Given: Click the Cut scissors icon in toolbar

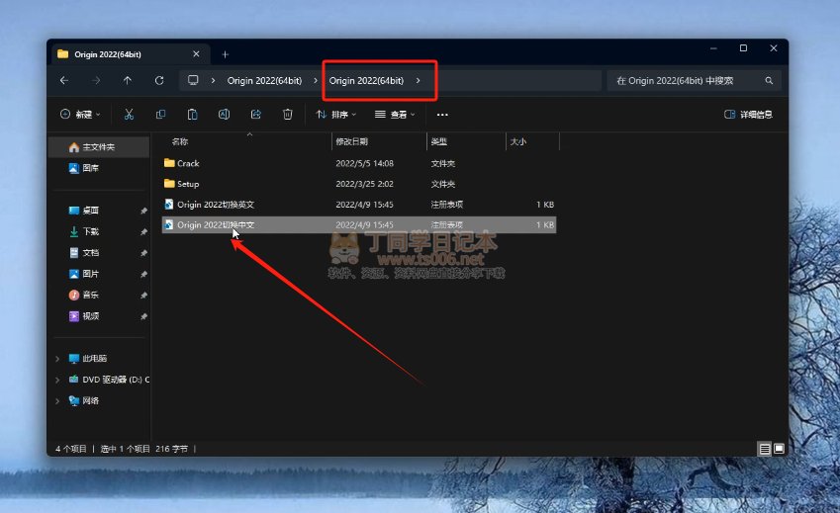Looking at the screenshot, I should [129, 115].
